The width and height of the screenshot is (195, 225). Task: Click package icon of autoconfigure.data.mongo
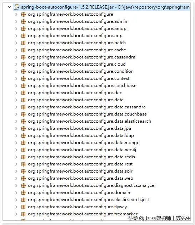[23, 143]
